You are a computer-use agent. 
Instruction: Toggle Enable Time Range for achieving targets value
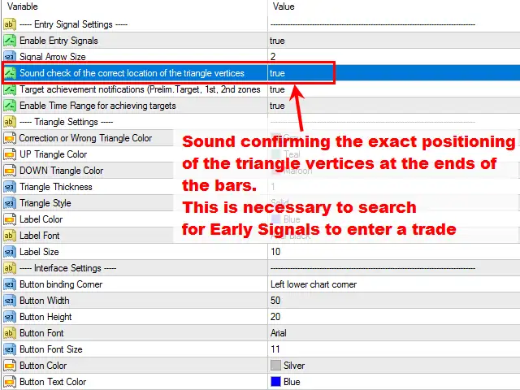(x=277, y=106)
